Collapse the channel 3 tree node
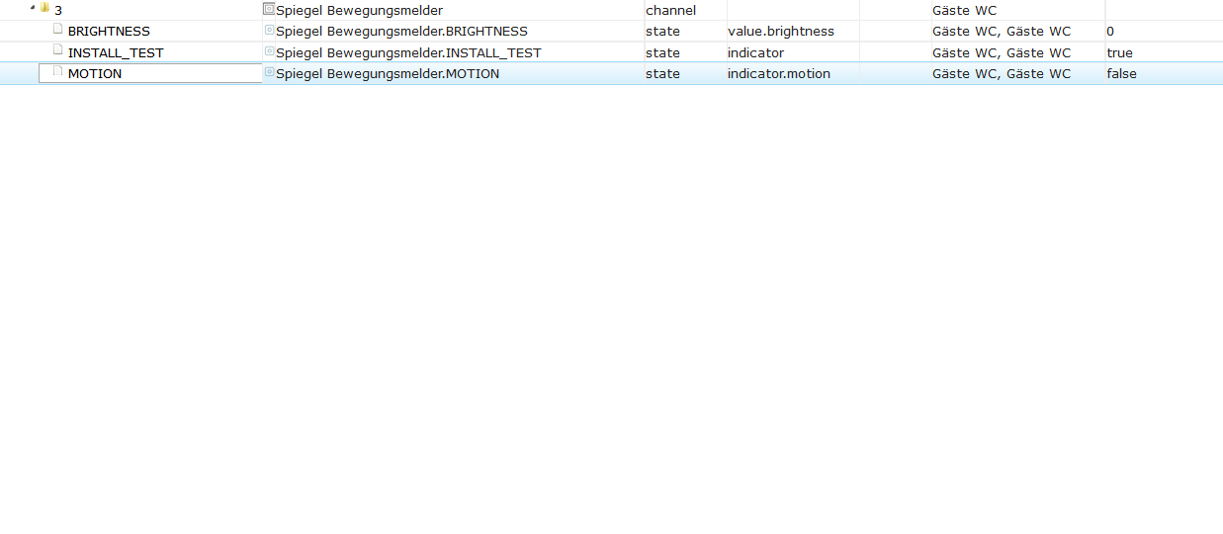 [32, 8]
